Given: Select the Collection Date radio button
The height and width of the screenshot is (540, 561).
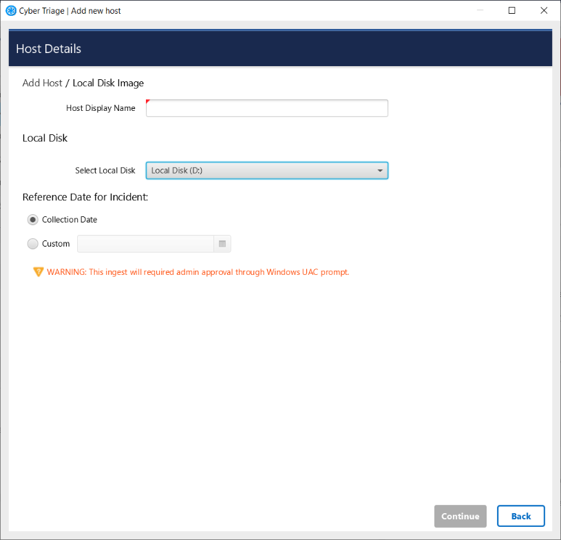Looking at the screenshot, I should [32, 219].
